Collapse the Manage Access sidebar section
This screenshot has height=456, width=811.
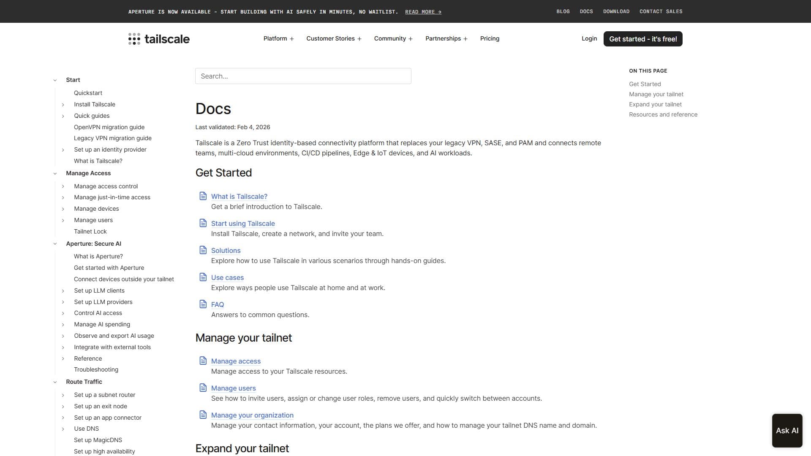55,174
